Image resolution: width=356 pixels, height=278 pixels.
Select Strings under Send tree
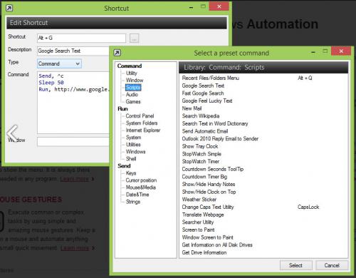(133, 202)
